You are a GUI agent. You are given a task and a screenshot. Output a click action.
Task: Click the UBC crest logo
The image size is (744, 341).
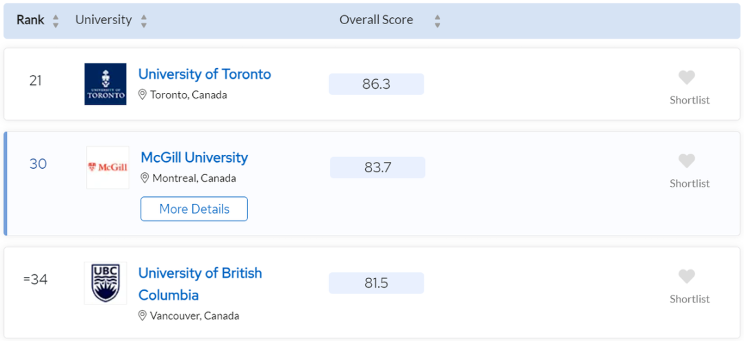105,282
